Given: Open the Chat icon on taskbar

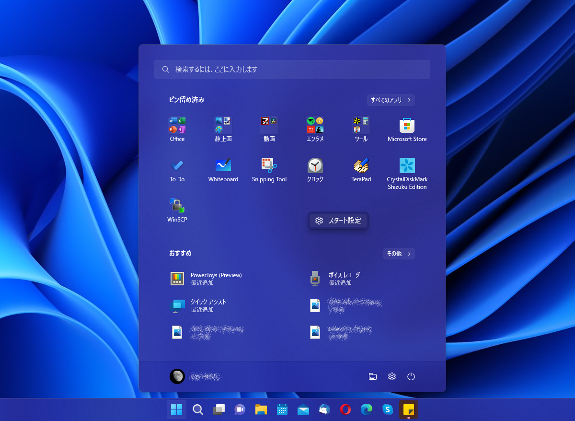Looking at the screenshot, I should (240, 409).
